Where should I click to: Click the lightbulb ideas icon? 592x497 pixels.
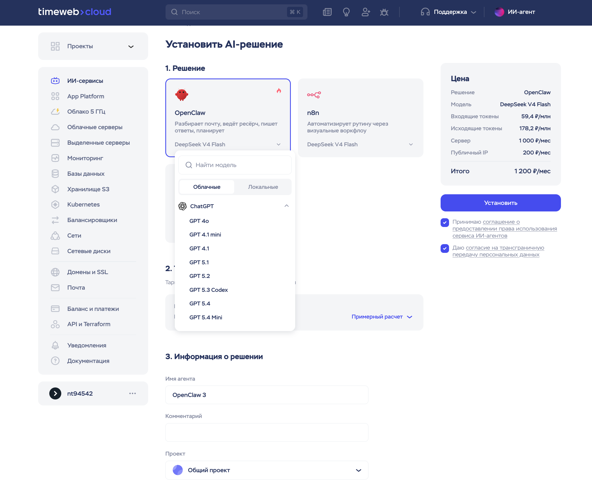pos(346,12)
